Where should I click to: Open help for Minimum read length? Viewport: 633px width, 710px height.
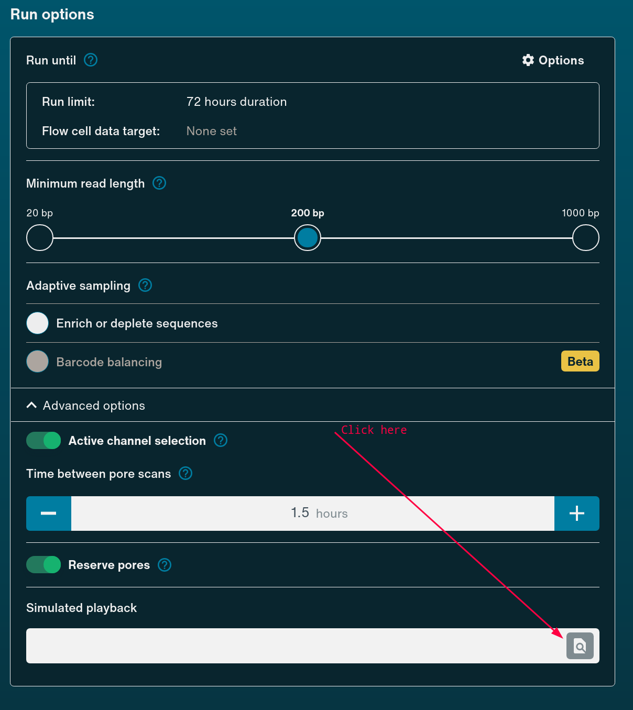pos(159,183)
